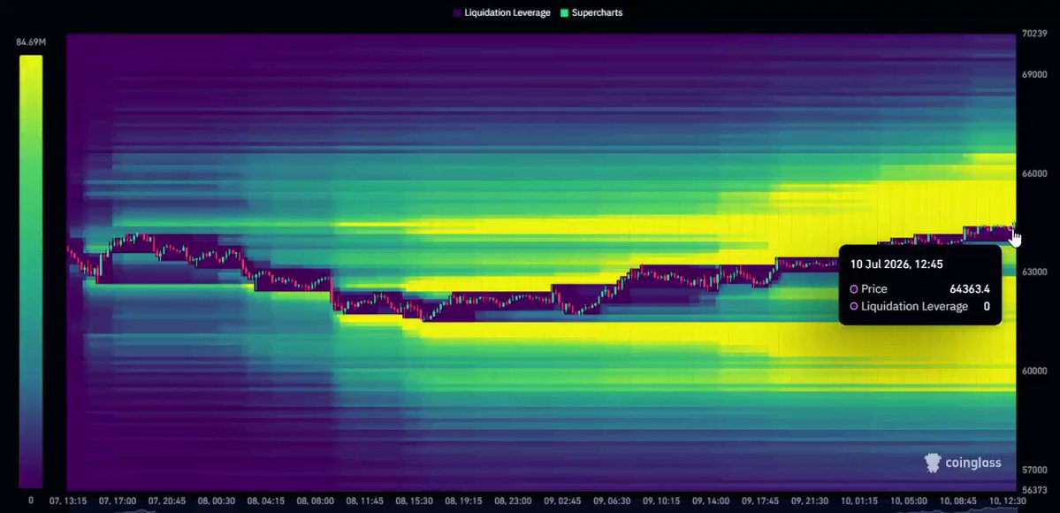Click the "09, 10:15" time axis label
This screenshot has width=1060, height=513.
[661, 502]
